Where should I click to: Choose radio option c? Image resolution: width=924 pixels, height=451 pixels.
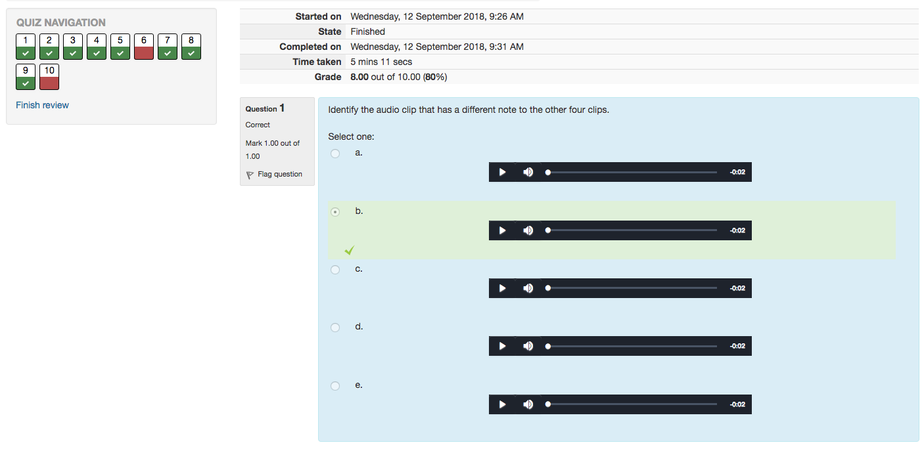(x=335, y=270)
